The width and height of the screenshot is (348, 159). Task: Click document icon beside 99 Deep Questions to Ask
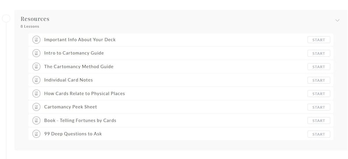(36, 134)
